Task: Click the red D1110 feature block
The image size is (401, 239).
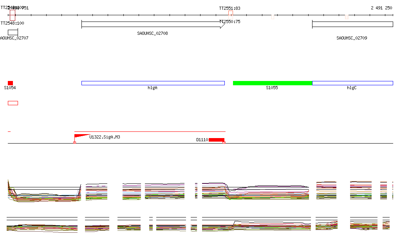Action: coord(216,140)
